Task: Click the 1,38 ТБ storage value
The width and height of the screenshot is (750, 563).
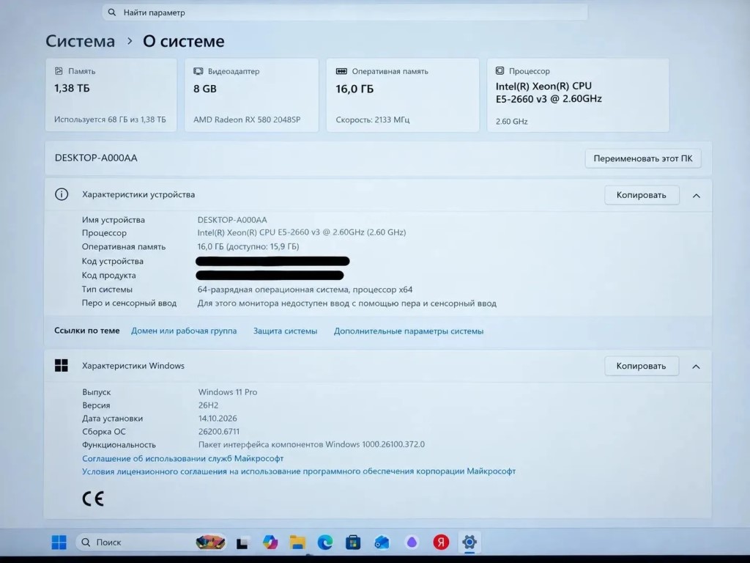Action: coord(72,88)
